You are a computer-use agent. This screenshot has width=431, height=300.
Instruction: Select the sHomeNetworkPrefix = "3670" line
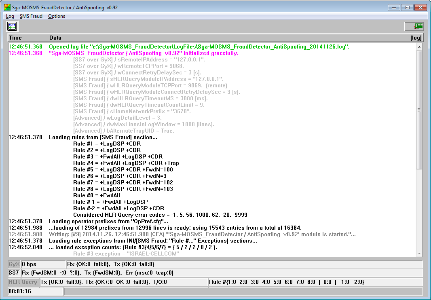132,111
